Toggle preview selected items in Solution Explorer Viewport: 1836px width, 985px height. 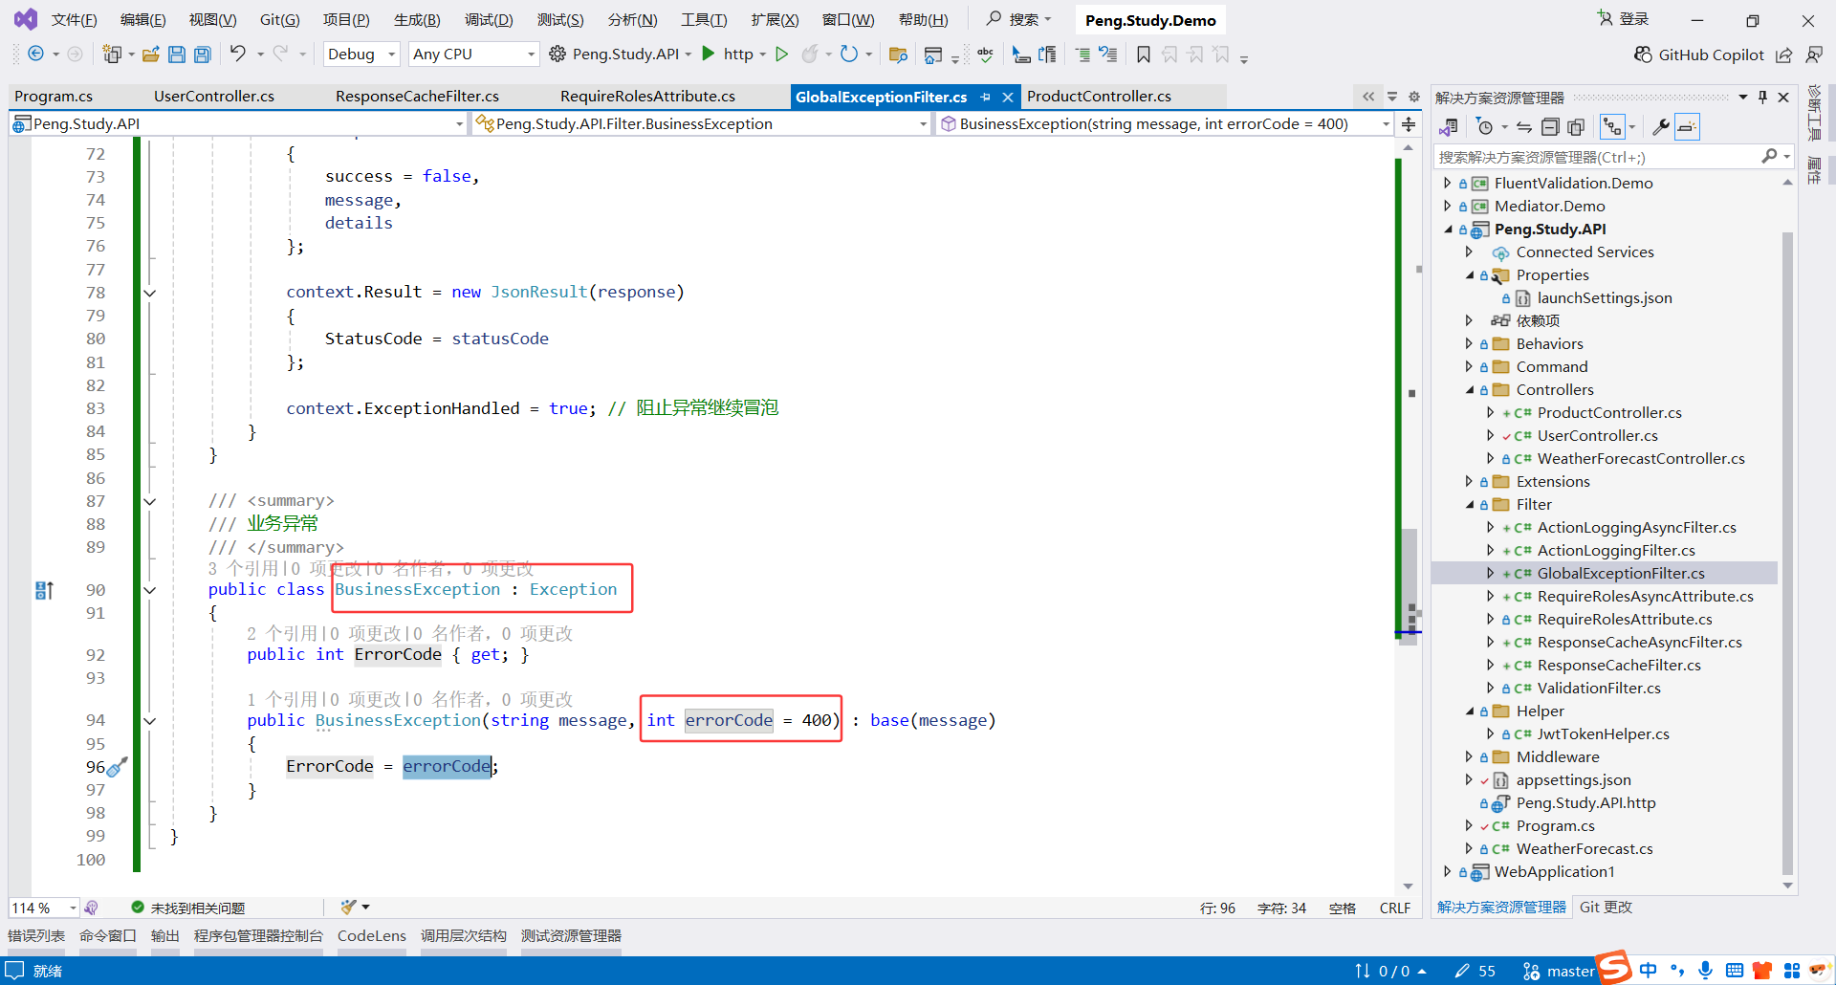[1688, 127]
